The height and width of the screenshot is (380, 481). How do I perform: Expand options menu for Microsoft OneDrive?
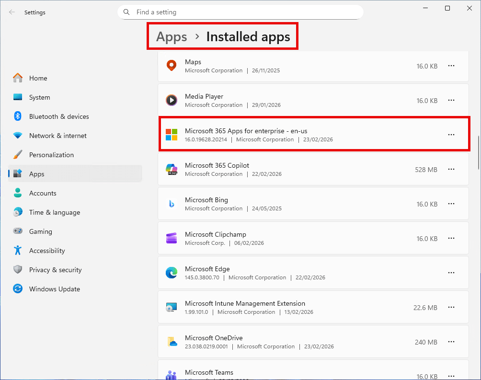[x=451, y=342]
